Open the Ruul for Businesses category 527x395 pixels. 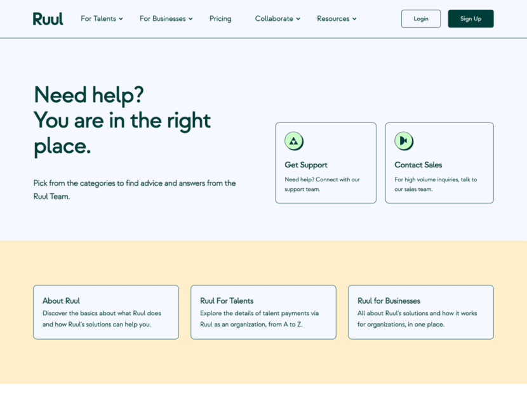tap(420, 312)
